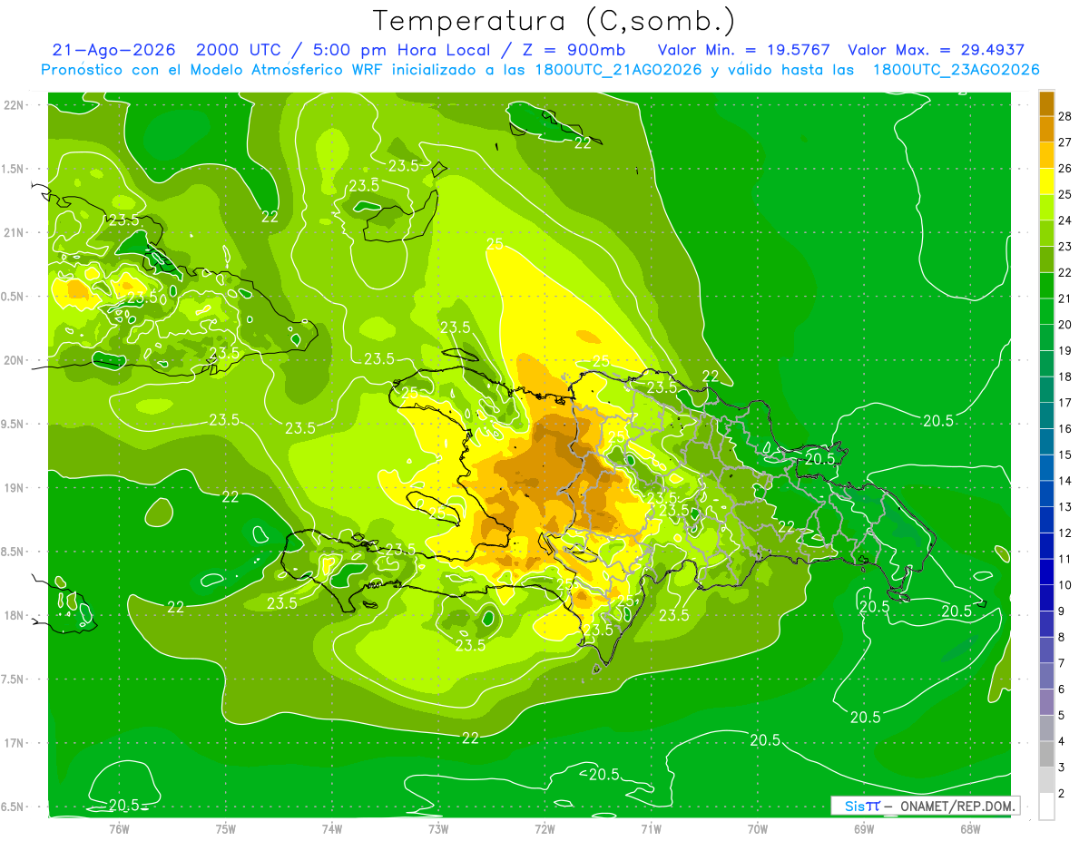Select the 21-Ago-2026 date text
The width and height of the screenshot is (1089, 841).
(113, 50)
